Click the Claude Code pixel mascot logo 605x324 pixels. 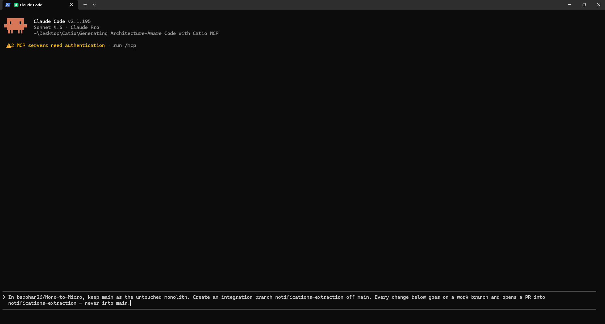(15, 26)
